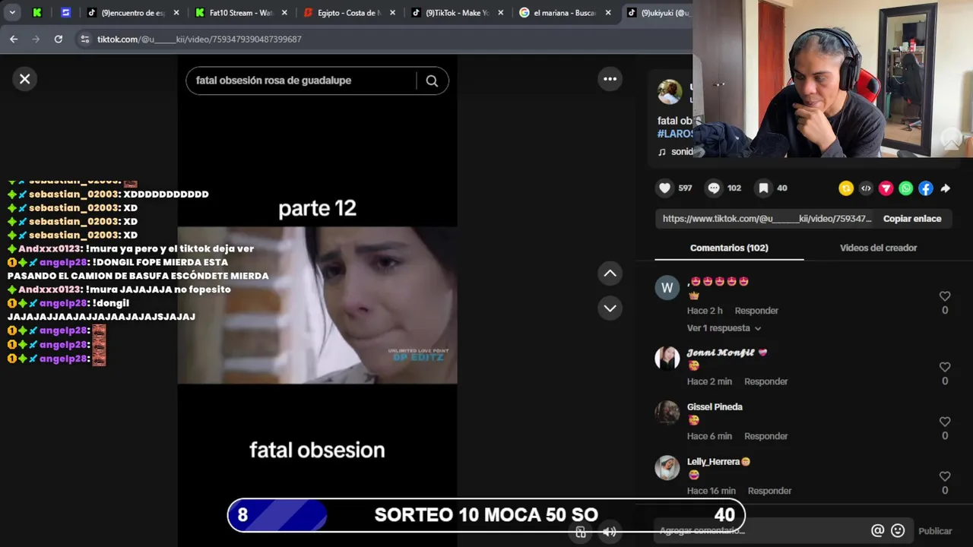Click the #LAROS hashtag link
Viewport: 973px width, 547px height.
(675, 134)
